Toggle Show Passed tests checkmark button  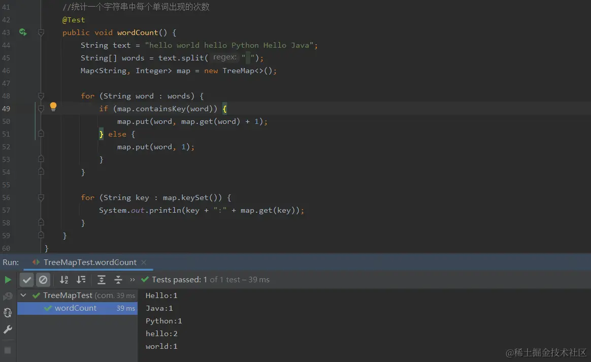point(27,280)
